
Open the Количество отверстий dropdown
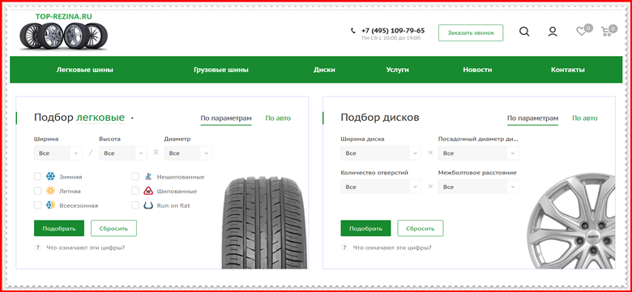tap(381, 187)
